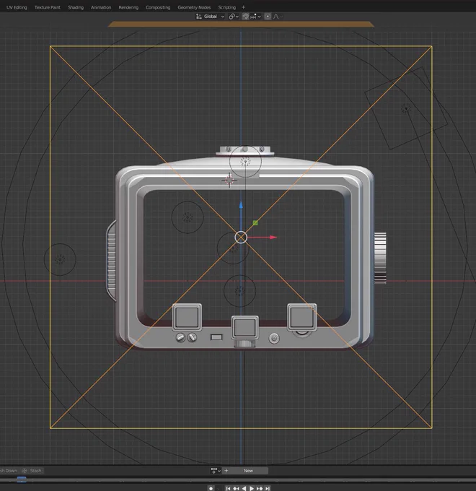Click the green gizmo plane handle
The height and width of the screenshot is (491, 476).
255,223
